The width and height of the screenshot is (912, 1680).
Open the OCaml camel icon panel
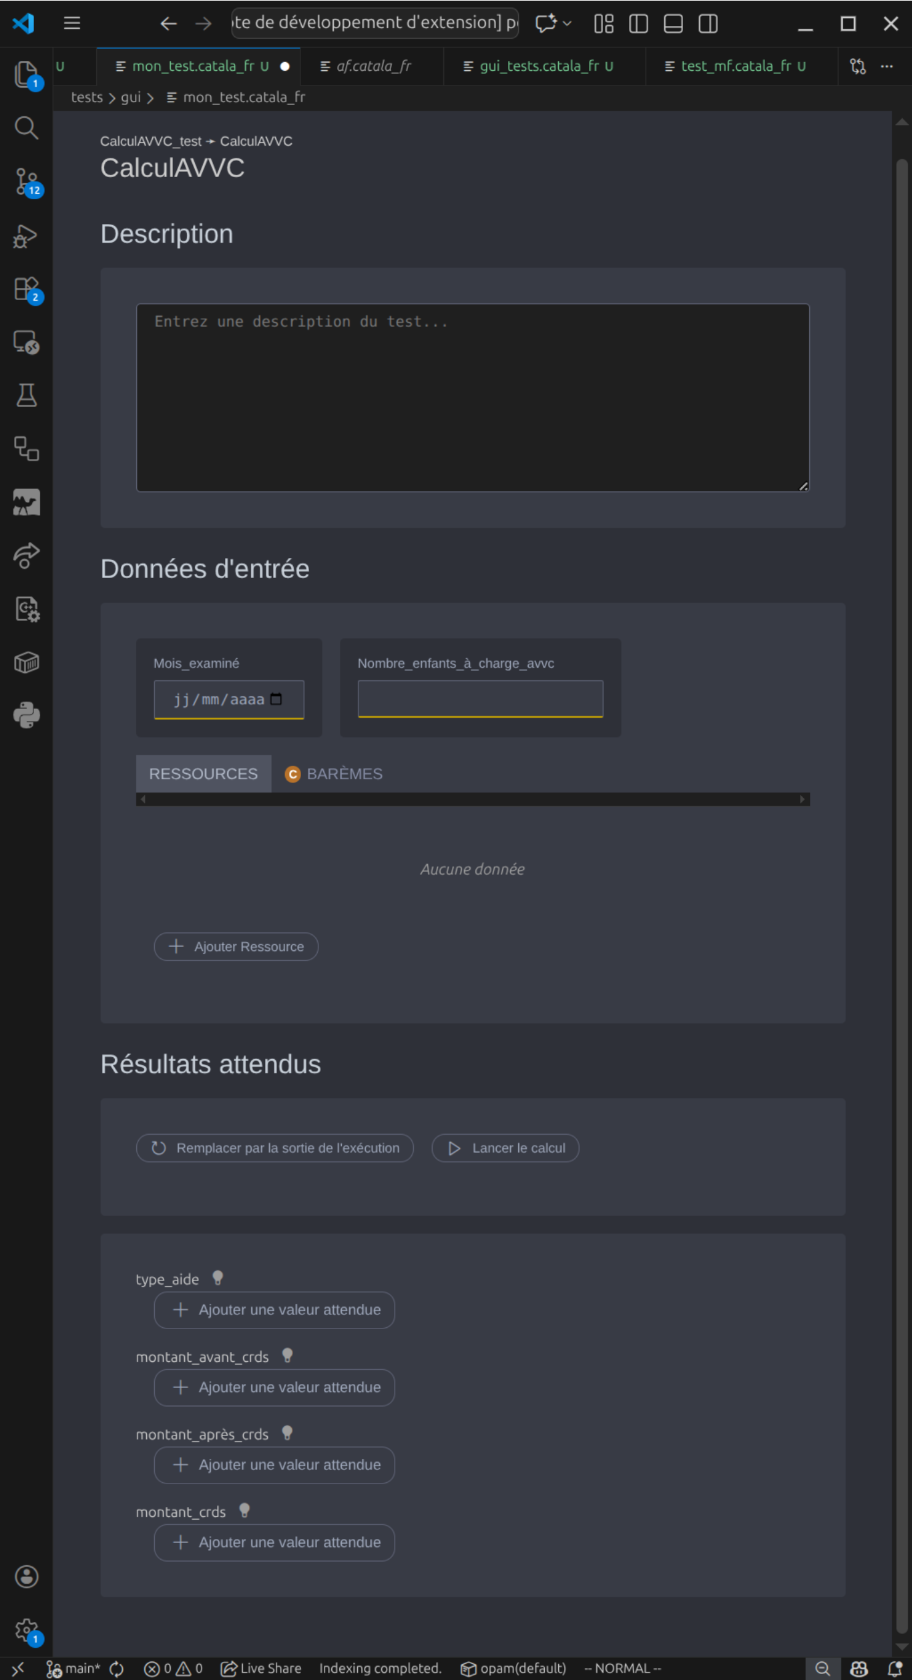(x=26, y=502)
